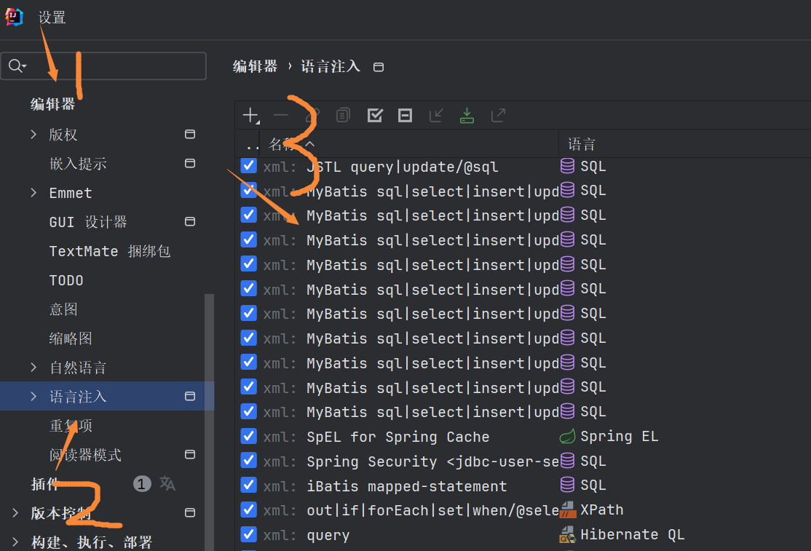Expand the 语言注入 settings node

click(x=33, y=397)
